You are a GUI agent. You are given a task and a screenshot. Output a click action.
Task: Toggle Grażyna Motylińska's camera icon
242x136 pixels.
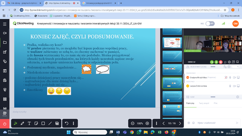coord(234,77)
